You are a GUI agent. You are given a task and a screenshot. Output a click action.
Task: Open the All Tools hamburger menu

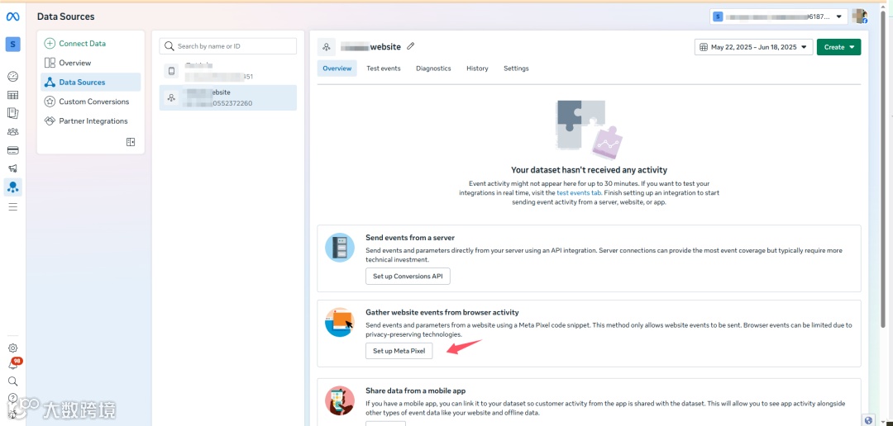[13, 206]
